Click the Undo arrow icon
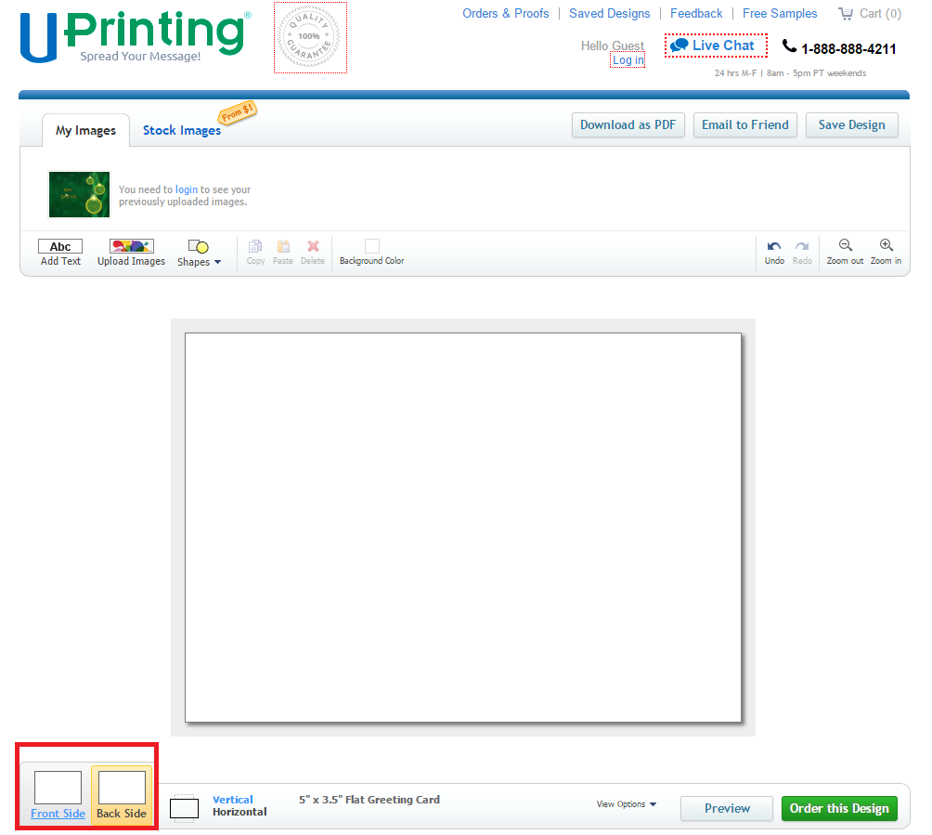Viewport: 932px width, 835px height. [774, 246]
